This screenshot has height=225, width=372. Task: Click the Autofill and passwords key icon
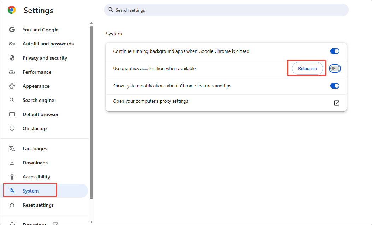coord(12,43)
